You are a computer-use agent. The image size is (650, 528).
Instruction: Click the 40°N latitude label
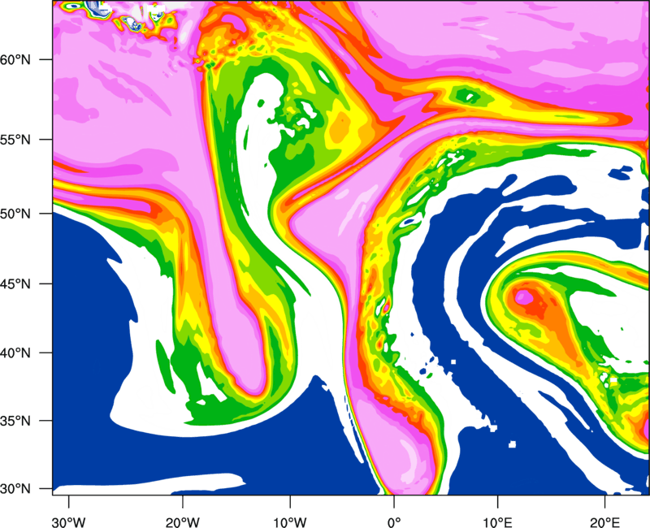15,353
